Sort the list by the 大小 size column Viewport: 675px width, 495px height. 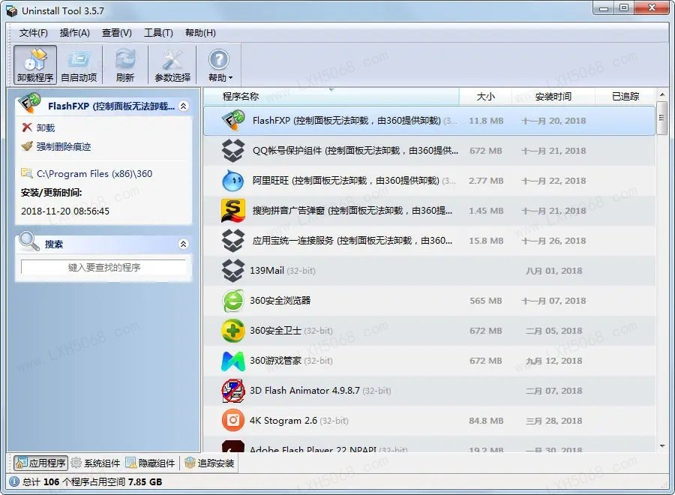485,97
